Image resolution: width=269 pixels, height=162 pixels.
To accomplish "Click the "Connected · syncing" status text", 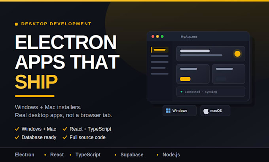I will 201,92.
